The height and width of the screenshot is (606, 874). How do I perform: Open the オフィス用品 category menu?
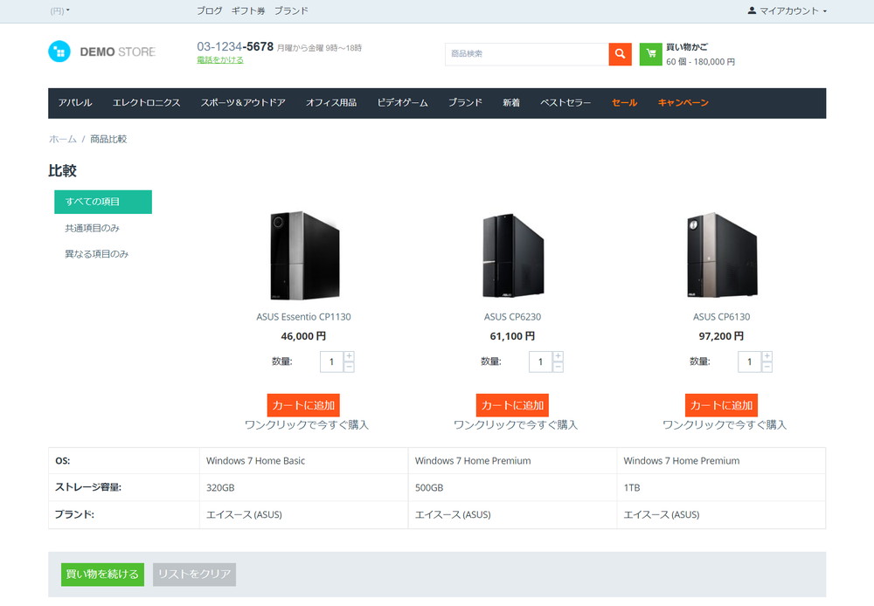click(331, 102)
